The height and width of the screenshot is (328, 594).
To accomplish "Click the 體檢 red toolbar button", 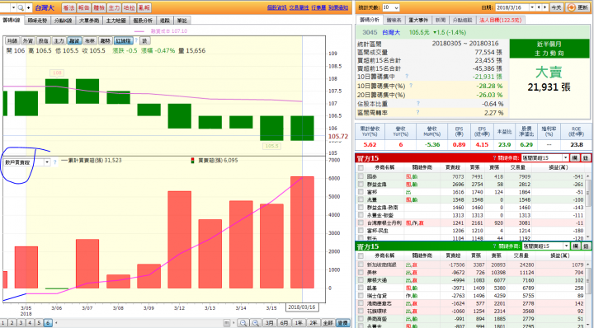I will click(x=99, y=7).
